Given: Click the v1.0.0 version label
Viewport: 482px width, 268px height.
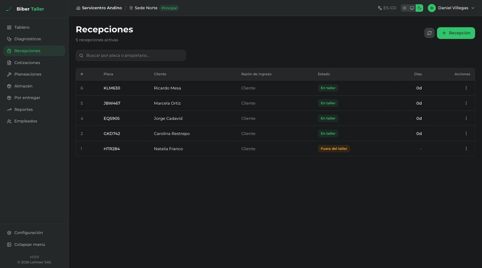Looking at the screenshot, I should 34,257.
